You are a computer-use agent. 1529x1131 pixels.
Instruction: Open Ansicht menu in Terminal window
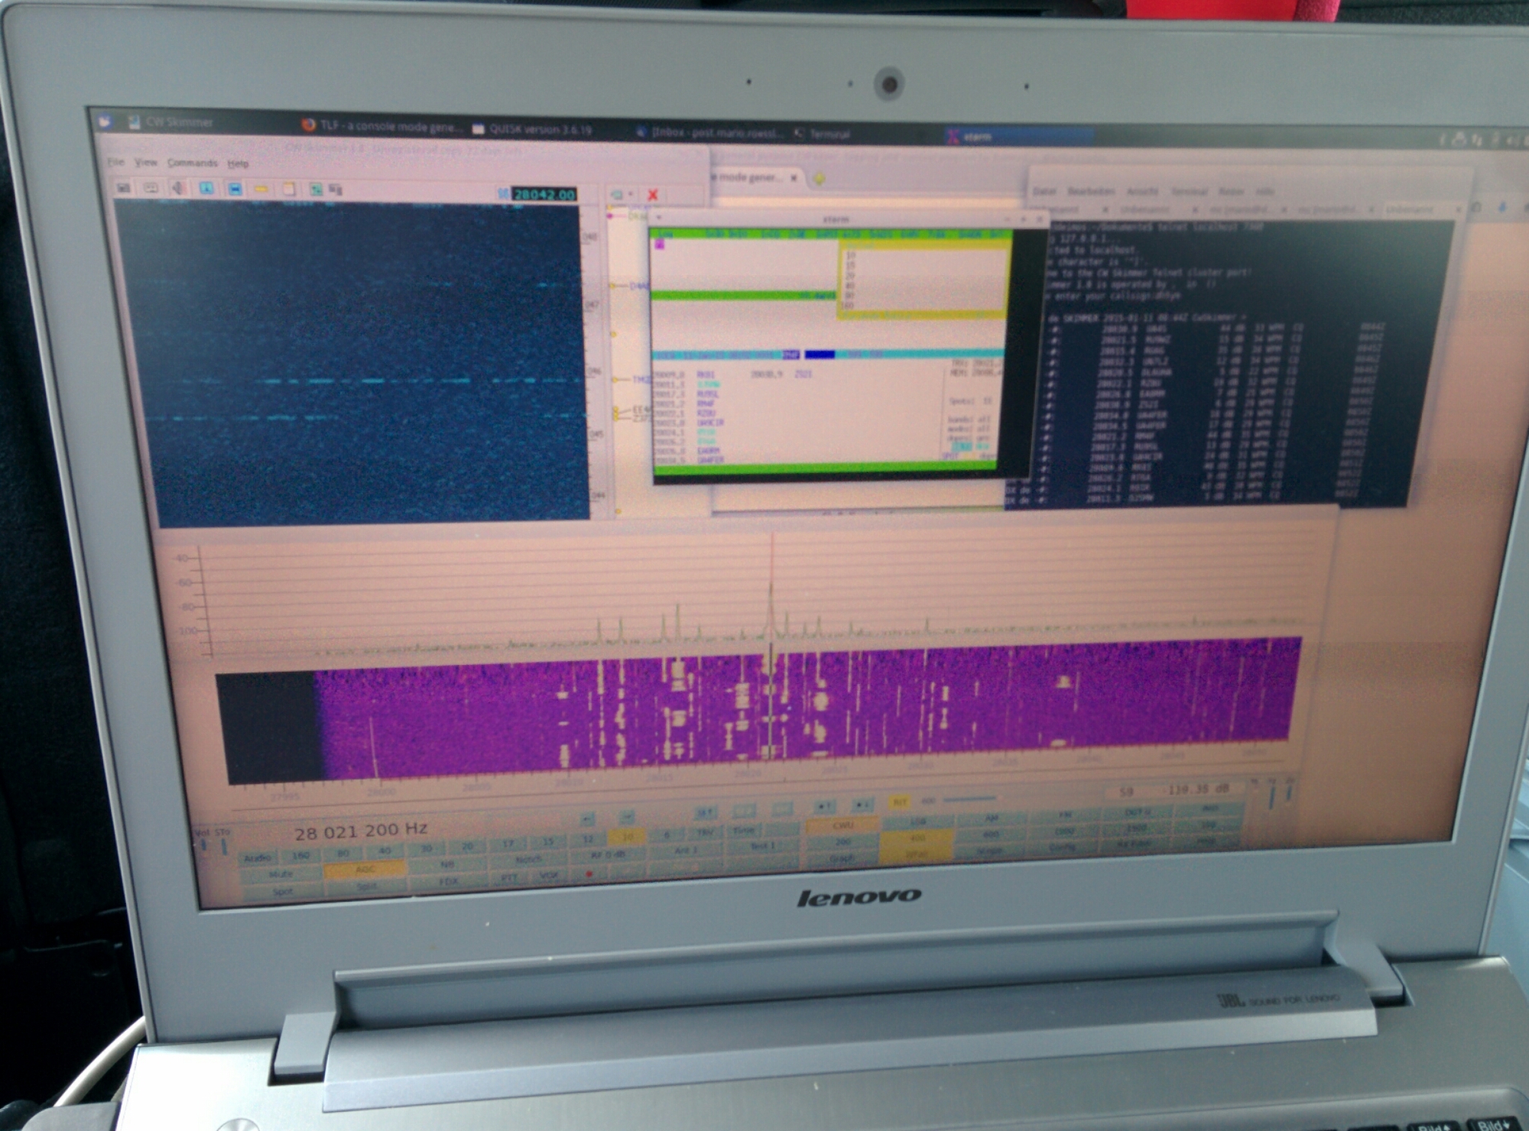1142,191
